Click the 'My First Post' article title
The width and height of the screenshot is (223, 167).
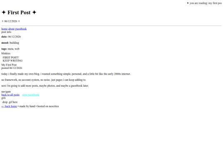[x=9, y=65]
